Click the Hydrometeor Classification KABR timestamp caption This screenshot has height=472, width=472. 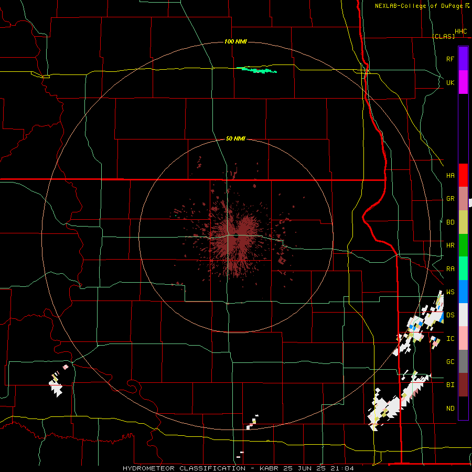point(238,468)
